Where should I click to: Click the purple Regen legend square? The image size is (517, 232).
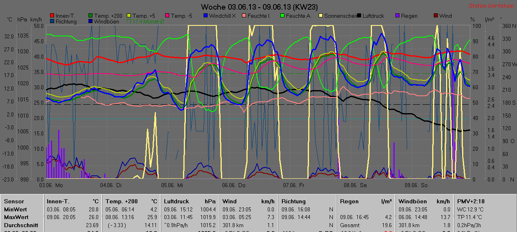coord(398,16)
